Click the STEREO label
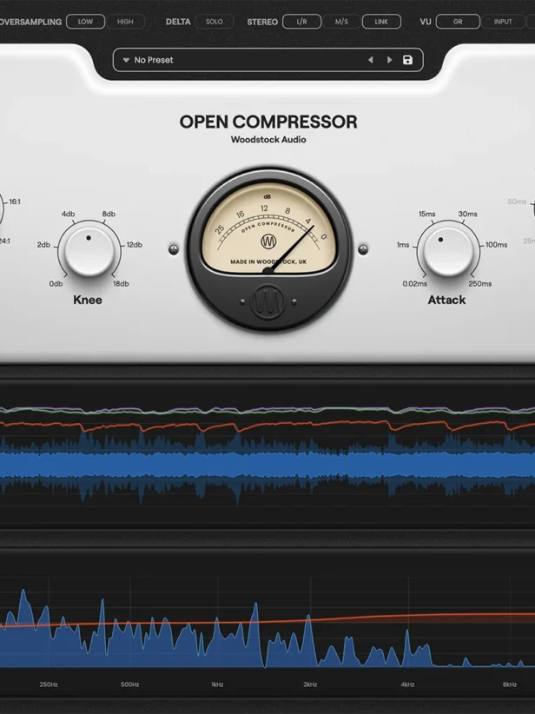 point(262,22)
